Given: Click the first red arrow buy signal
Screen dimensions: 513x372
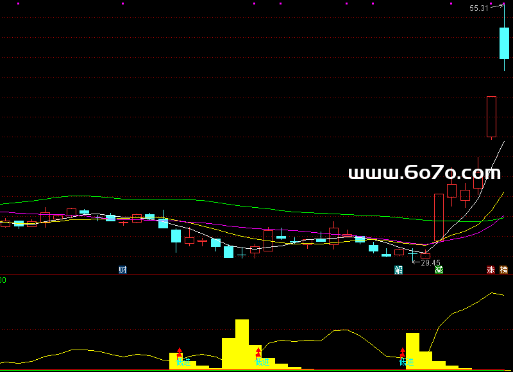Looking at the screenshot, I should coord(180,352).
